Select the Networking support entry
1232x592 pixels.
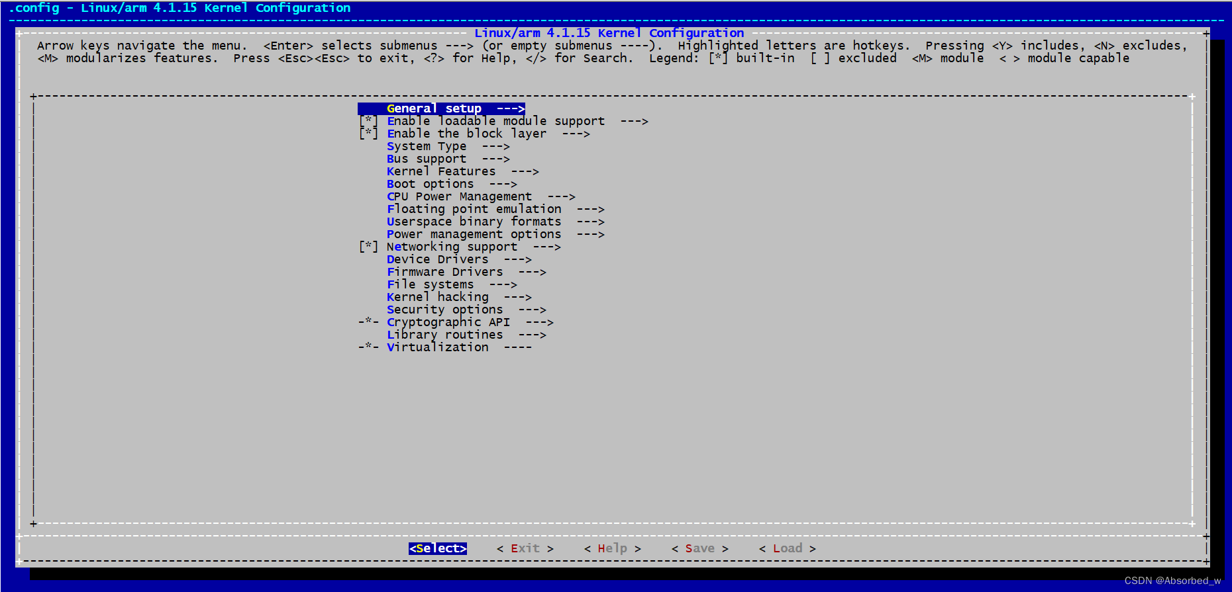474,247
